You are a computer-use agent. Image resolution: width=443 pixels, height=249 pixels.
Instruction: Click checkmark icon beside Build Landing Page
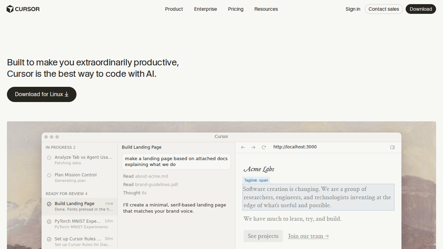click(x=49, y=204)
